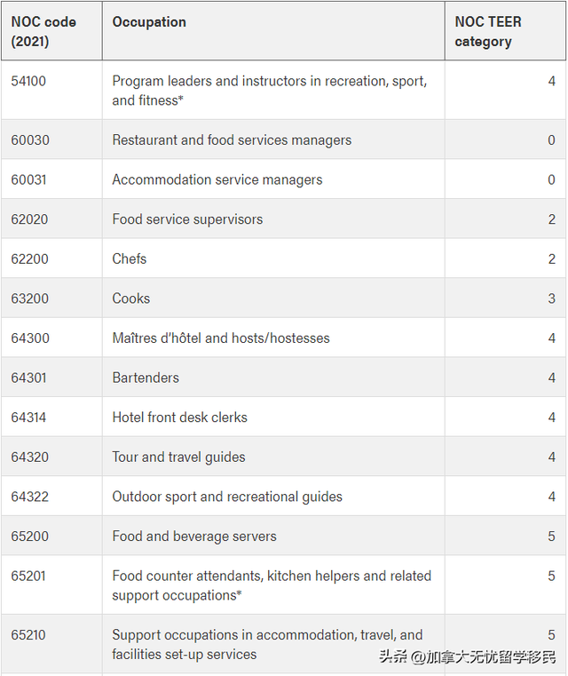Click the NOC code (2021) column header
This screenshot has width=568, height=676.
pyautogui.click(x=51, y=31)
